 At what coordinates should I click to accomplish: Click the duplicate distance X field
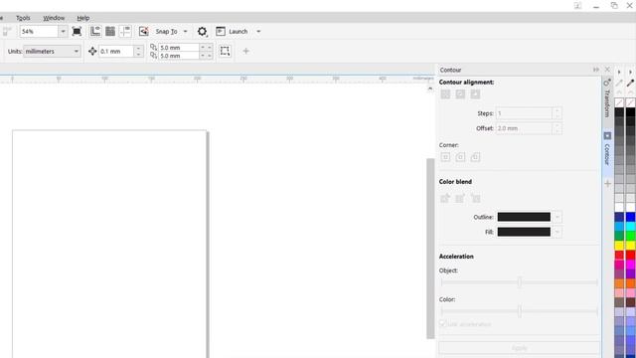tap(179, 48)
